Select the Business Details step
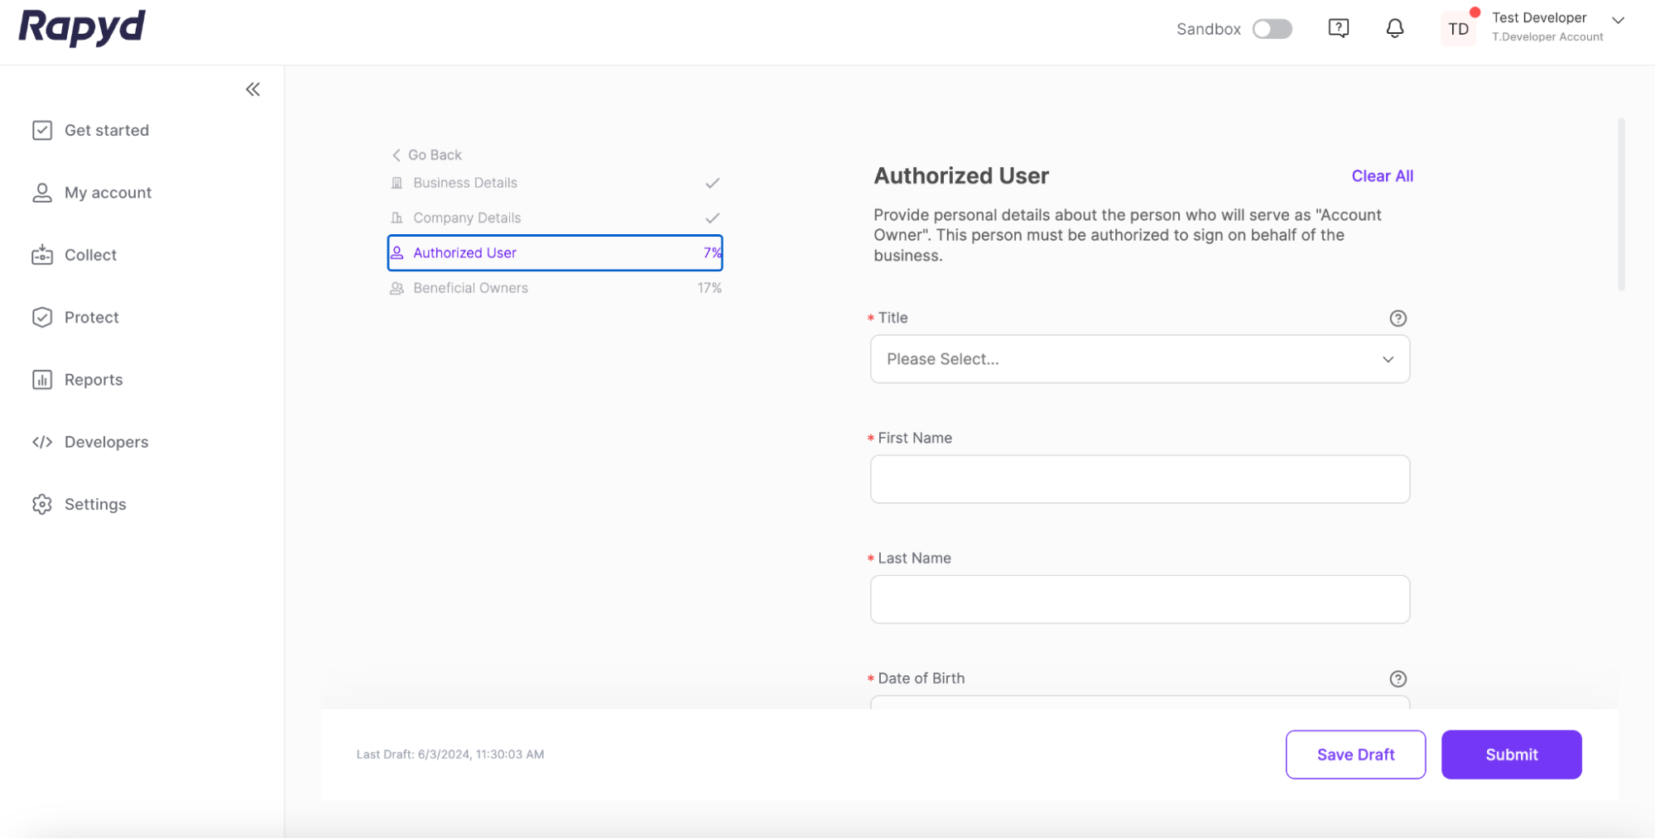Viewport: 1655px width, 839px height. tap(464, 183)
